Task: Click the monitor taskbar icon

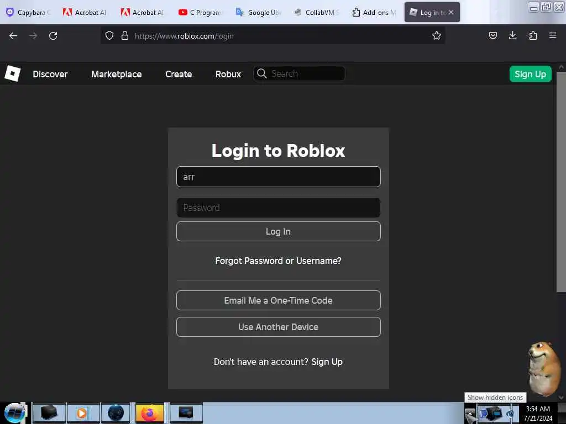Action: pos(186,413)
